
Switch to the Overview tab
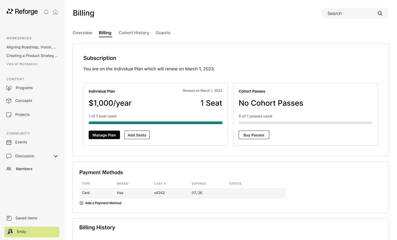[x=83, y=33]
